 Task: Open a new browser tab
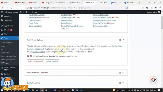tap(139, 3)
